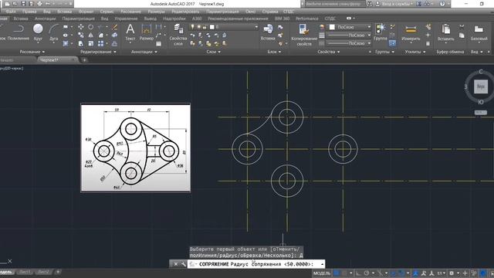494x278 pixels.
Task: Click the Ellipse tool in Рисование
Action: [x=66, y=36]
